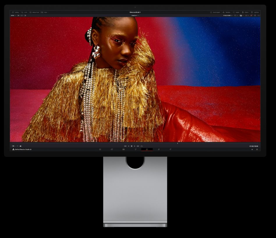Open Project Settings gear icon
The width and height of the screenshot is (276, 238).
pyautogui.click(x=257, y=149)
